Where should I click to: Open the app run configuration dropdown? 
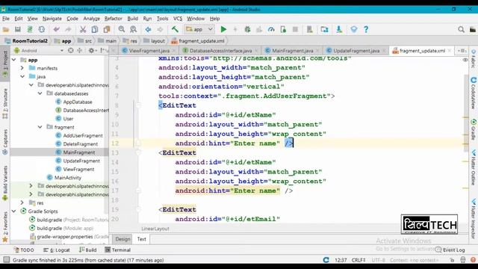pyautogui.click(x=199, y=29)
